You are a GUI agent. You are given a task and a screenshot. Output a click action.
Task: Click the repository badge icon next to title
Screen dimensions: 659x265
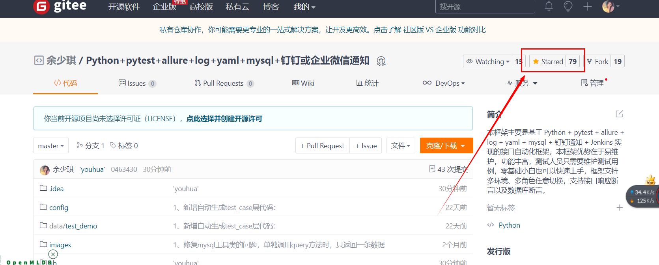click(x=381, y=61)
